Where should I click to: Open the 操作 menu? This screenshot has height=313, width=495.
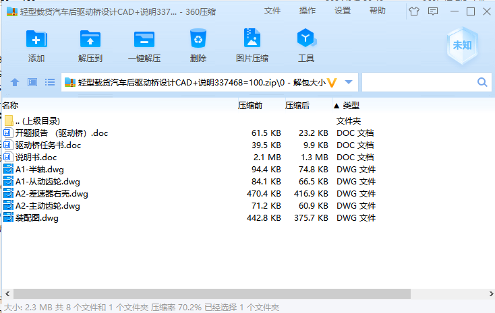pos(308,11)
